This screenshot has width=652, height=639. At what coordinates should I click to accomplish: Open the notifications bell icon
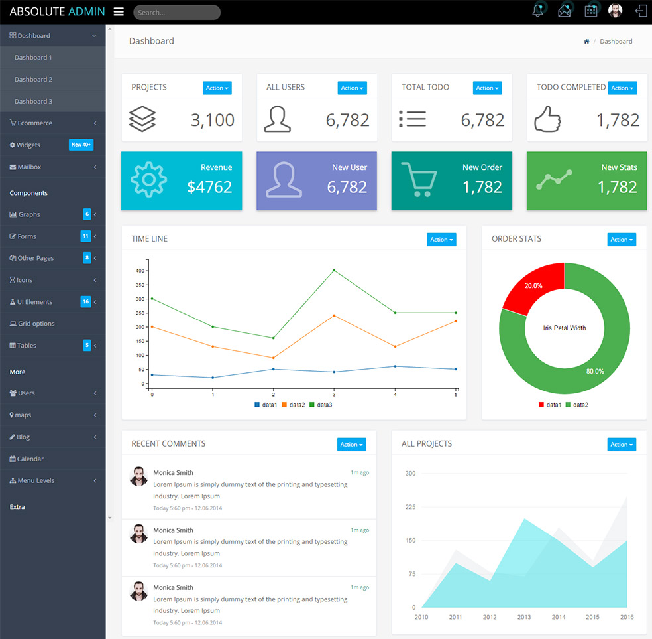(x=537, y=10)
